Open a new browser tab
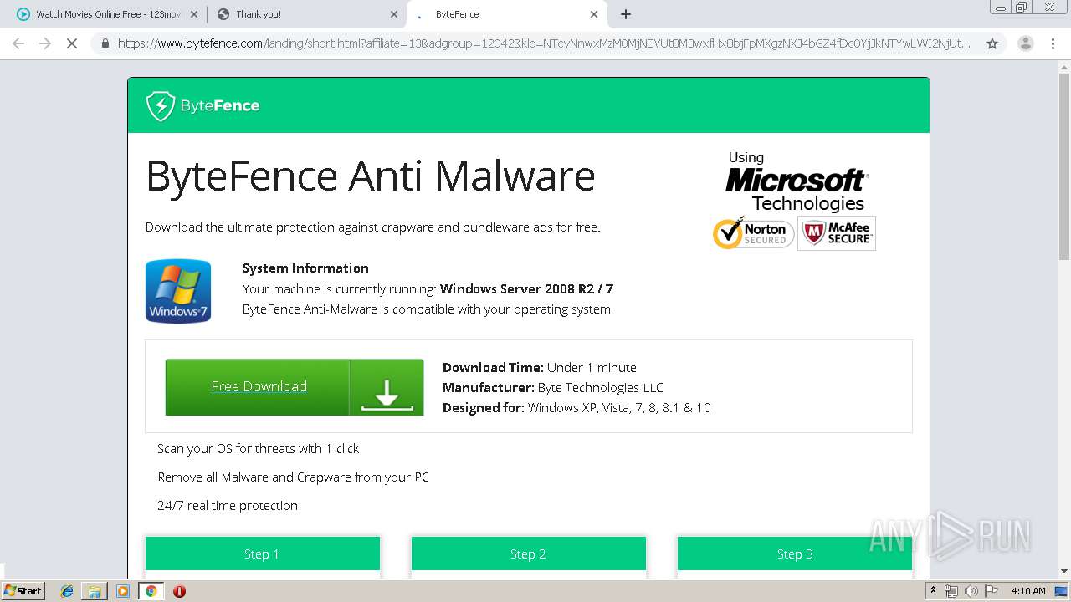This screenshot has height=602, width=1071. (x=626, y=14)
